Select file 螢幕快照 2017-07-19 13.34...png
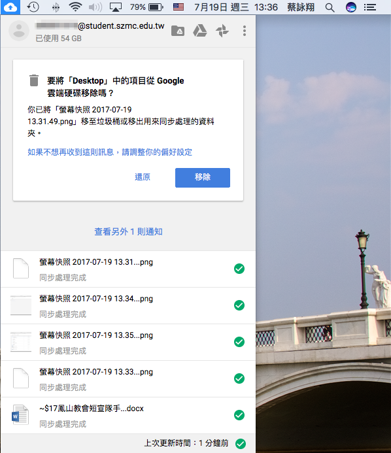This screenshot has height=453, width=391. click(128, 306)
